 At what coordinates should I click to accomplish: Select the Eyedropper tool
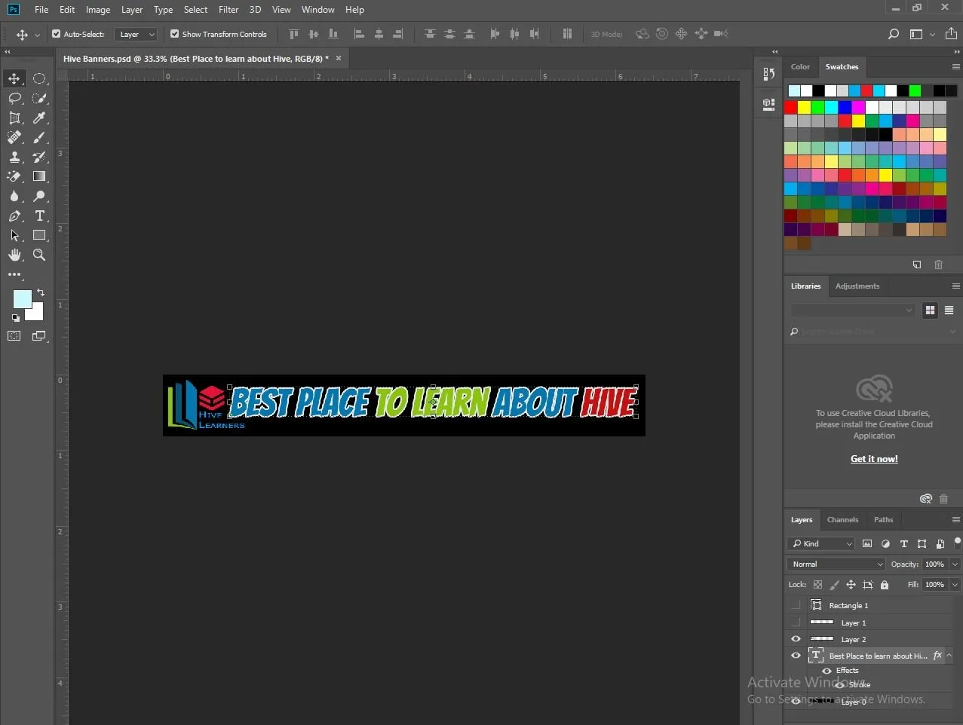point(39,118)
